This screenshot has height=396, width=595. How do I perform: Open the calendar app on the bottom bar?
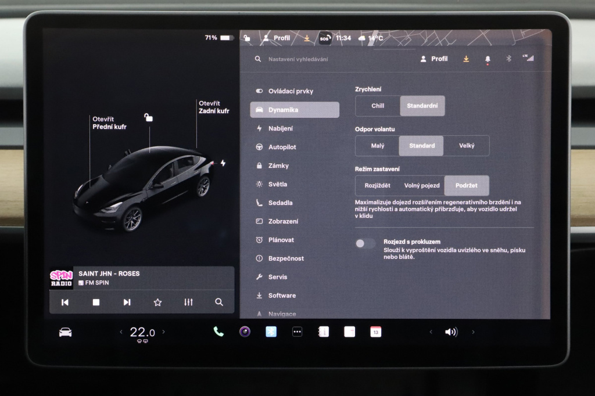pyautogui.click(x=375, y=332)
